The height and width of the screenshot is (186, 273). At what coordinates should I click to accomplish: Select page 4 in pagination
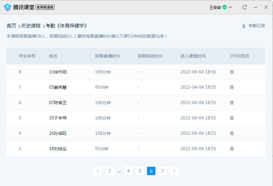[128, 171]
